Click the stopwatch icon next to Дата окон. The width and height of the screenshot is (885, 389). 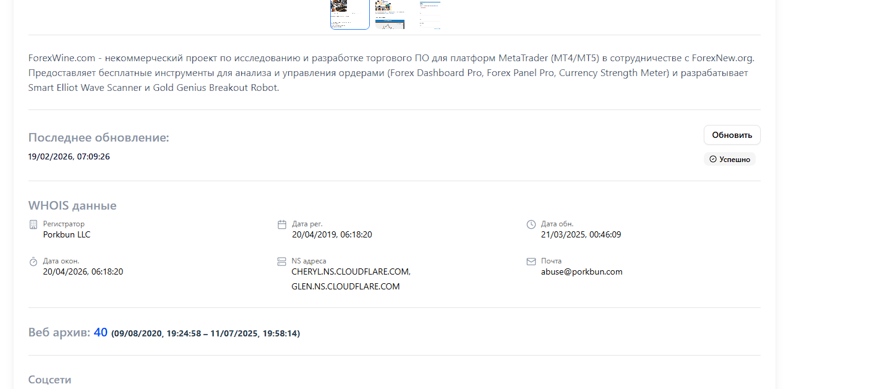pos(33,262)
